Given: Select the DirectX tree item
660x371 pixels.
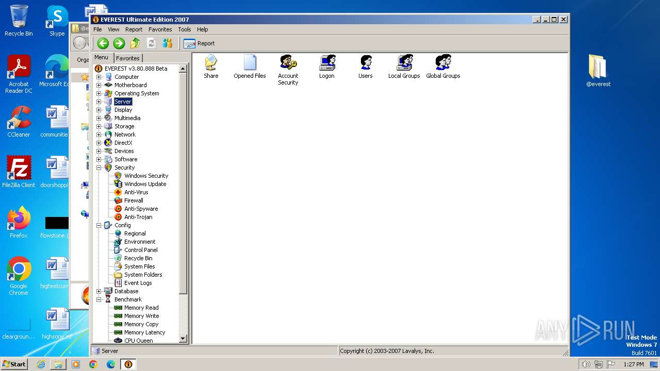Looking at the screenshot, I should pos(123,143).
